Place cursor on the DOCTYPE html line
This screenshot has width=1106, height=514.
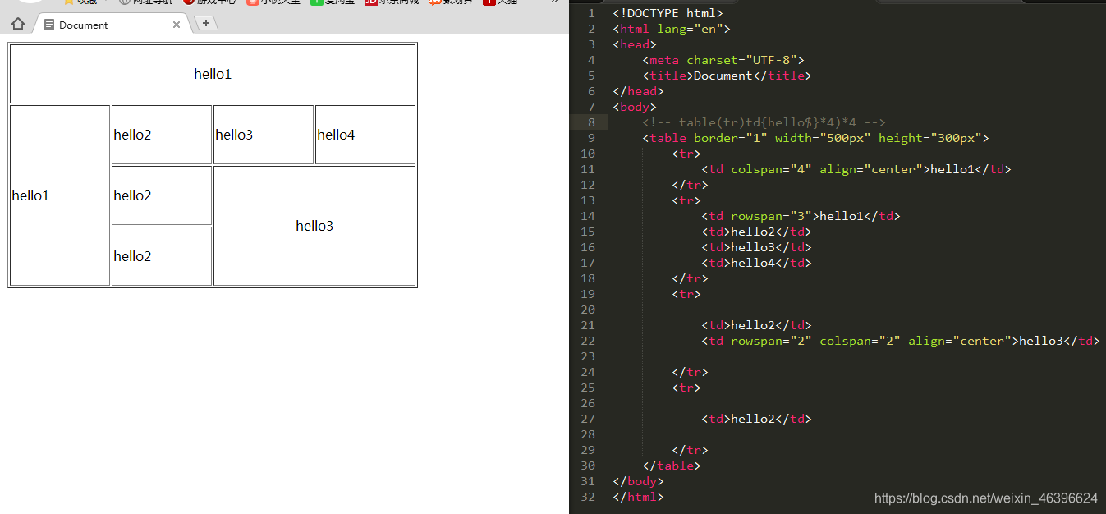coord(668,13)
